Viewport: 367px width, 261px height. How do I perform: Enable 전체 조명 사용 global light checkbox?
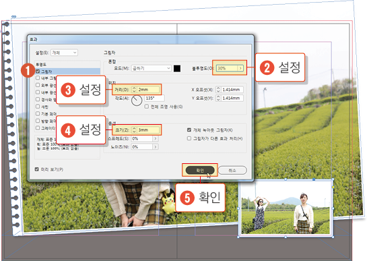click(147, 107)
